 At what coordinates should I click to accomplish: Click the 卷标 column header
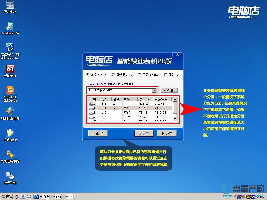coord(130,99)
